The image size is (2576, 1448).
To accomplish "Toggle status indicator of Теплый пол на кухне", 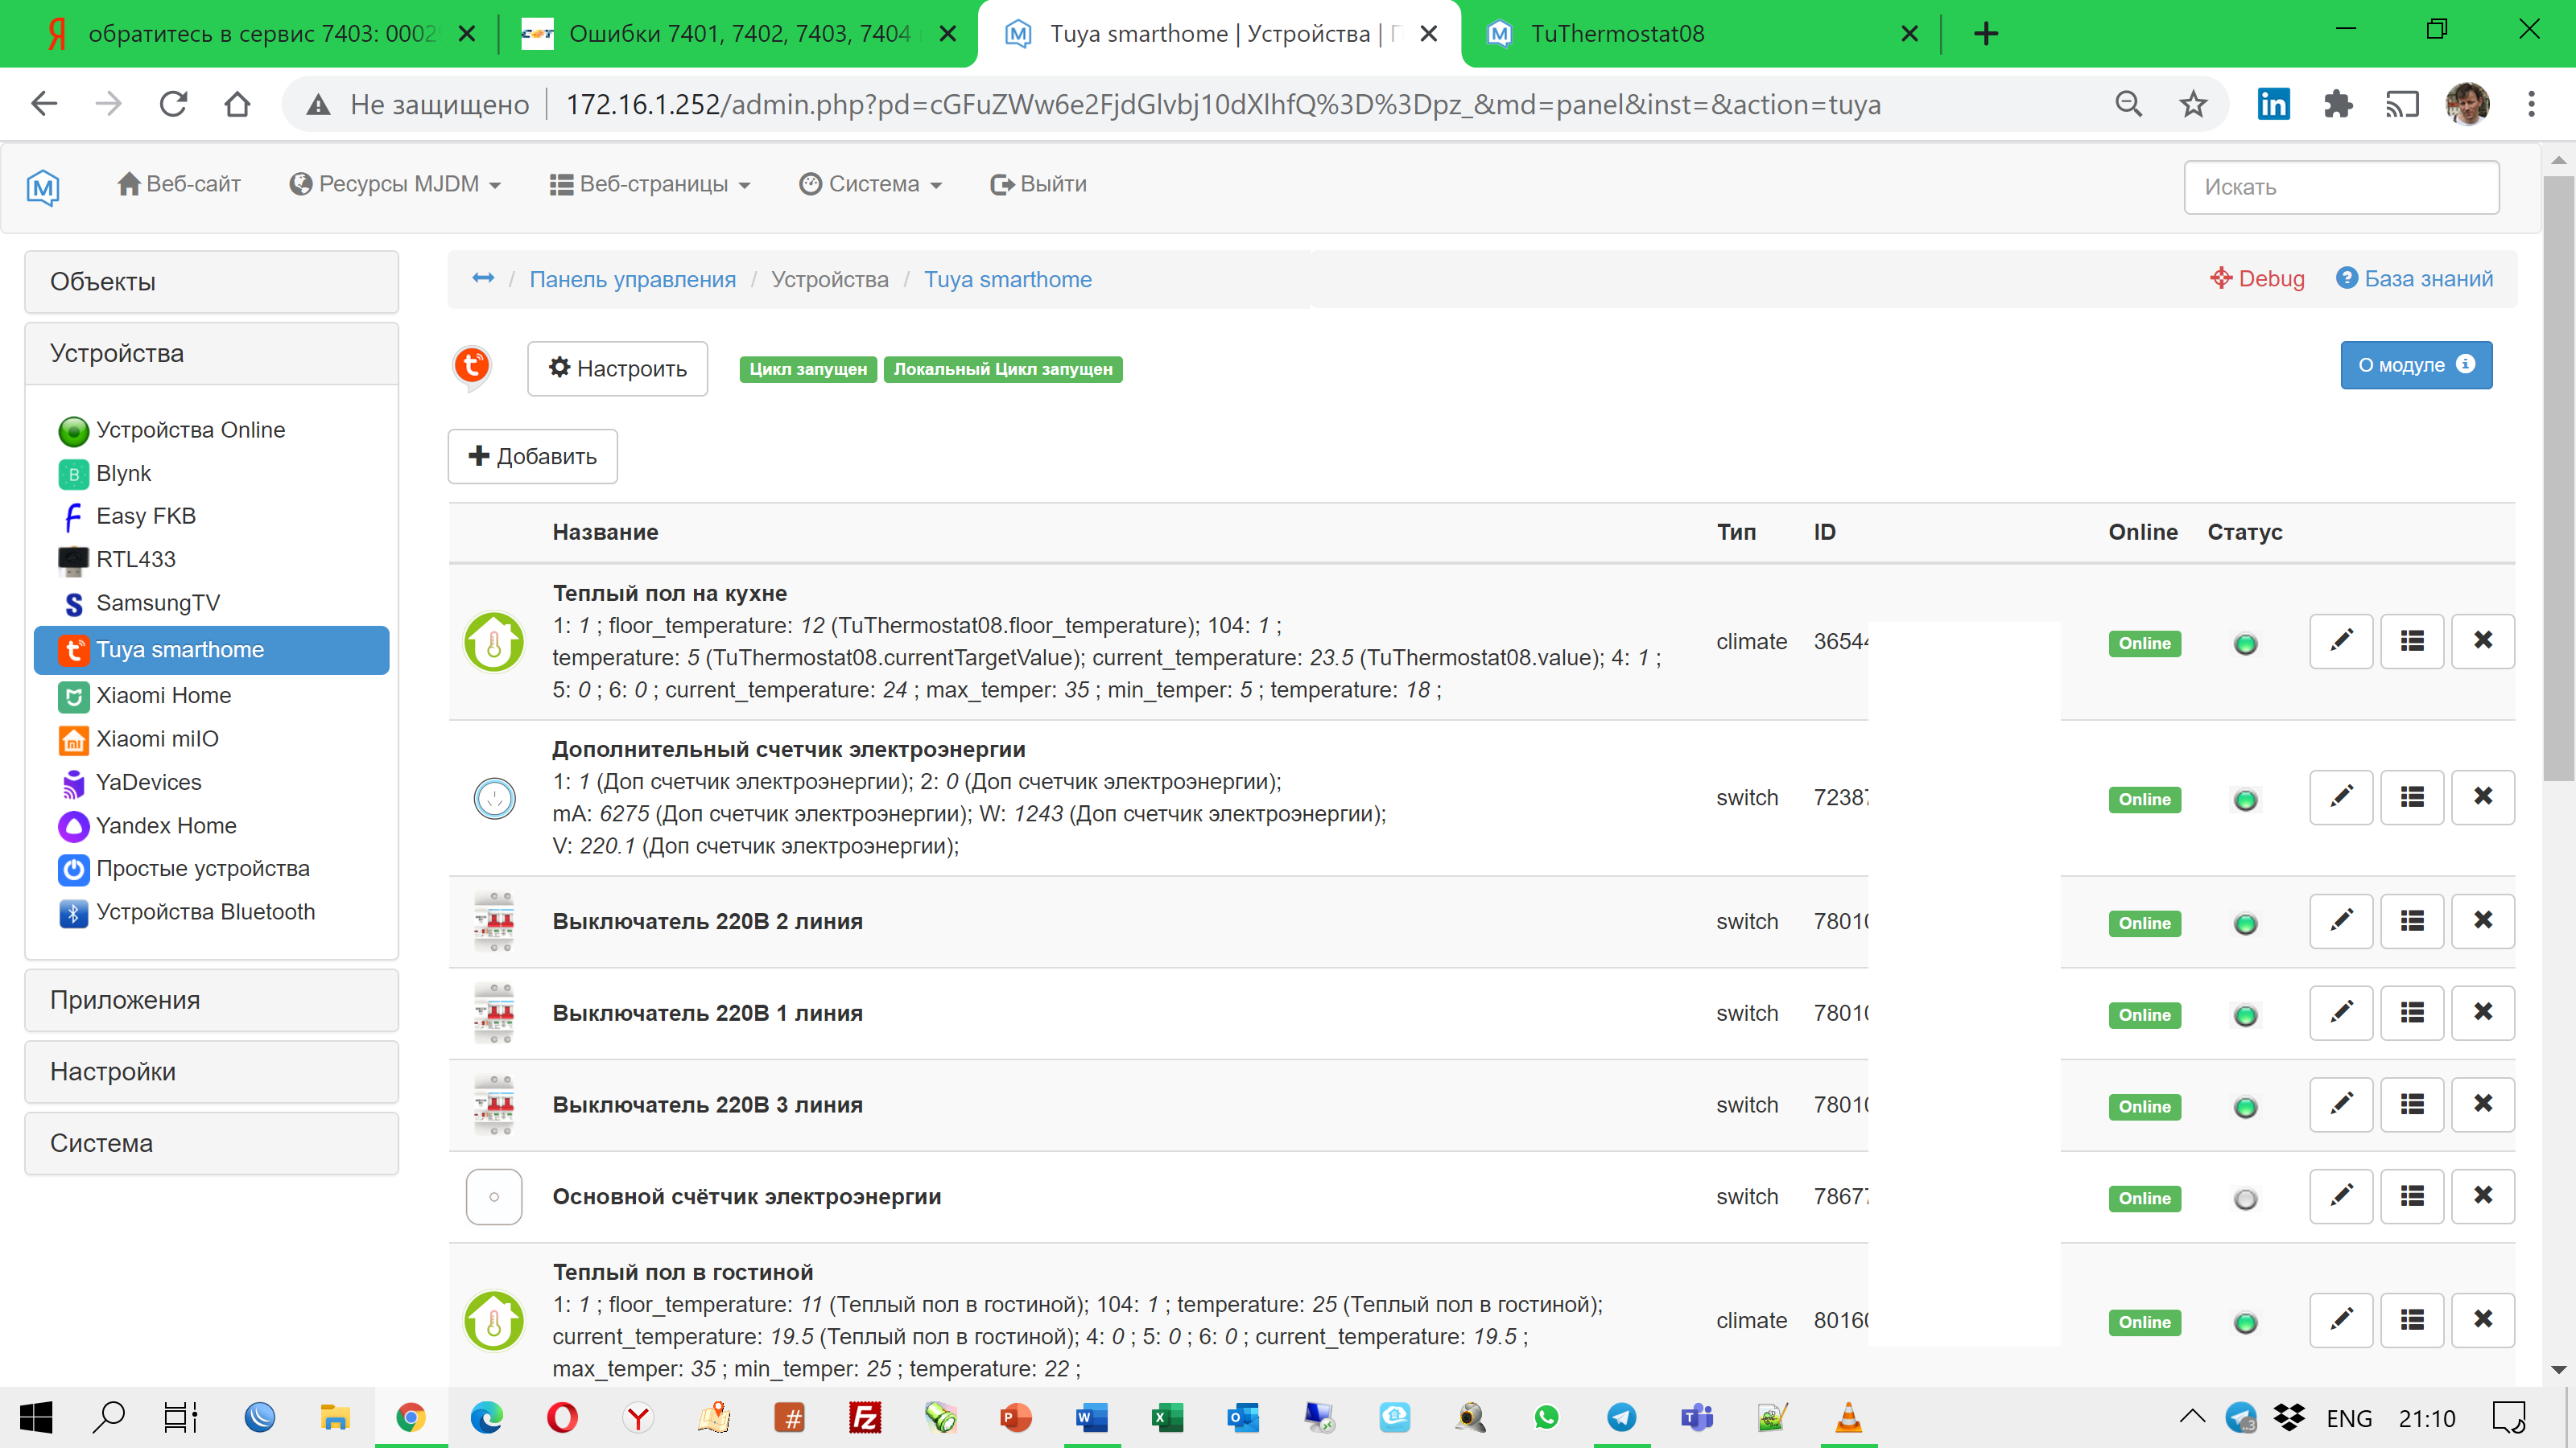I will click(x=2246, y=644).
